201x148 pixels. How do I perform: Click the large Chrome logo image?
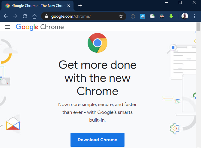click(97, 43)
